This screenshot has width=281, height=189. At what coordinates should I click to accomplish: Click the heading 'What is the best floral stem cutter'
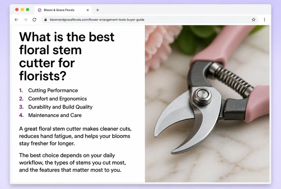[x=67, y=57]
